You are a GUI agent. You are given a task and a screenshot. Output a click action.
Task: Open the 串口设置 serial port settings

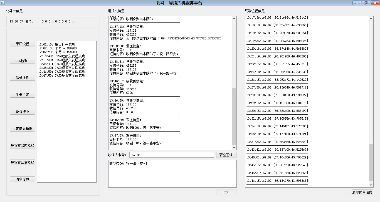23,44
